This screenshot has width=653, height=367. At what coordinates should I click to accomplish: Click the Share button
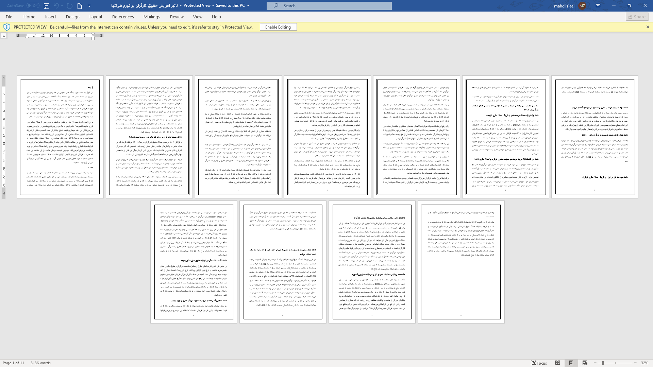click(x=637, y=17)
